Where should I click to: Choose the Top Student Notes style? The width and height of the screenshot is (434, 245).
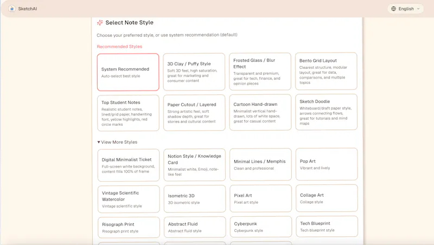point(128,113)
